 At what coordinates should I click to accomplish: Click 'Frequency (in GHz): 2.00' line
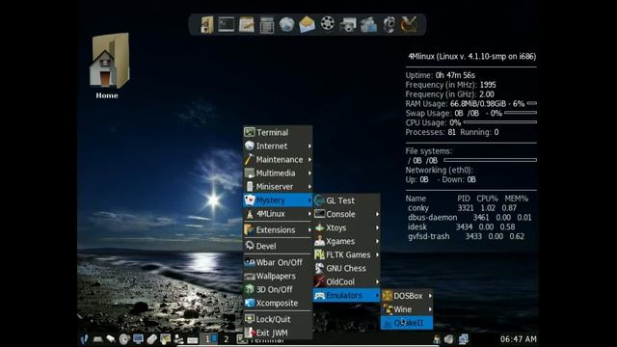pyautogui.click(x=450, y=94)
